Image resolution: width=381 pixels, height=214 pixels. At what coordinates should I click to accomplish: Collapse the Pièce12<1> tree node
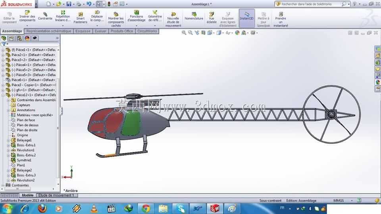coord(3,95)
